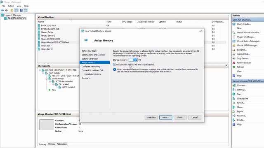
Task: Click the green Start icon
Action: click(x=234, y=94)
